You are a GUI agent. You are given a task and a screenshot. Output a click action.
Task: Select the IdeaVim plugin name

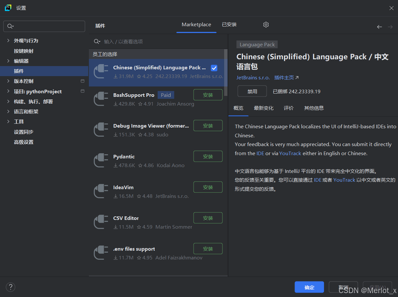click(123, 187)
